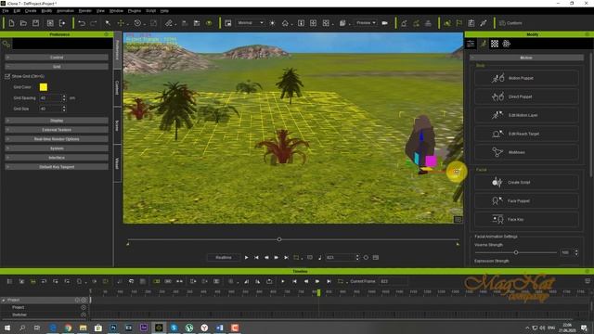Expand the Control section
The image size is (594, 334).
point(57,58)
